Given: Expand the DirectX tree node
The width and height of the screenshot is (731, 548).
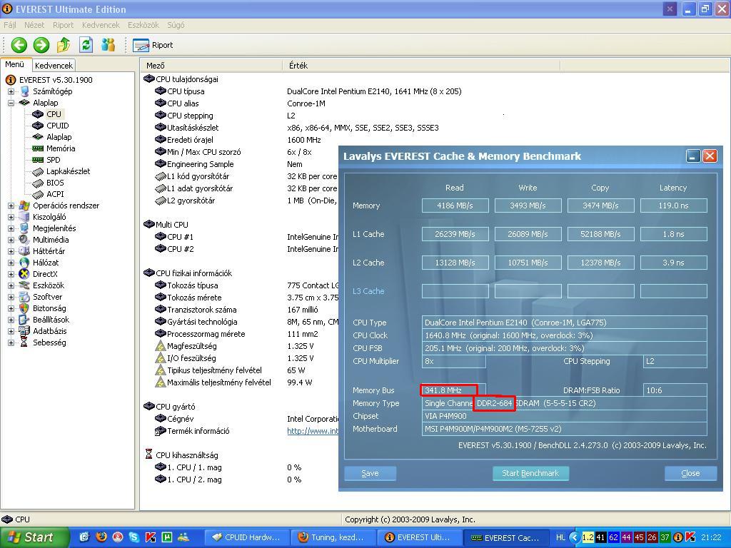Looking at the screenshot, I should 11,274.
